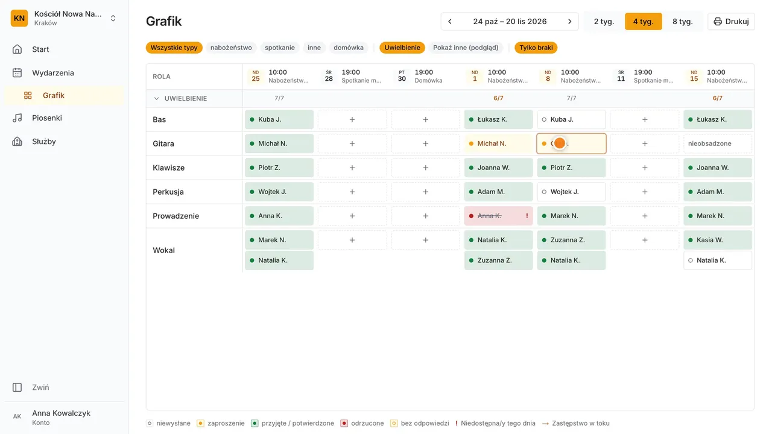The image size is (772, 434).
Task: Collapse sidebar with the Zwiń icon
Action: coord(17,388)
